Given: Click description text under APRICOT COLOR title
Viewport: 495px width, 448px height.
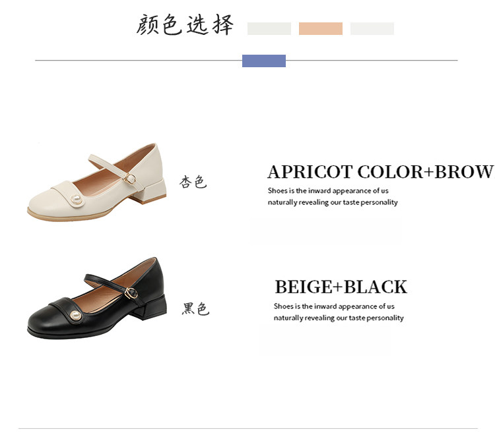Looking at the screenshot, I should click(333, 196).
